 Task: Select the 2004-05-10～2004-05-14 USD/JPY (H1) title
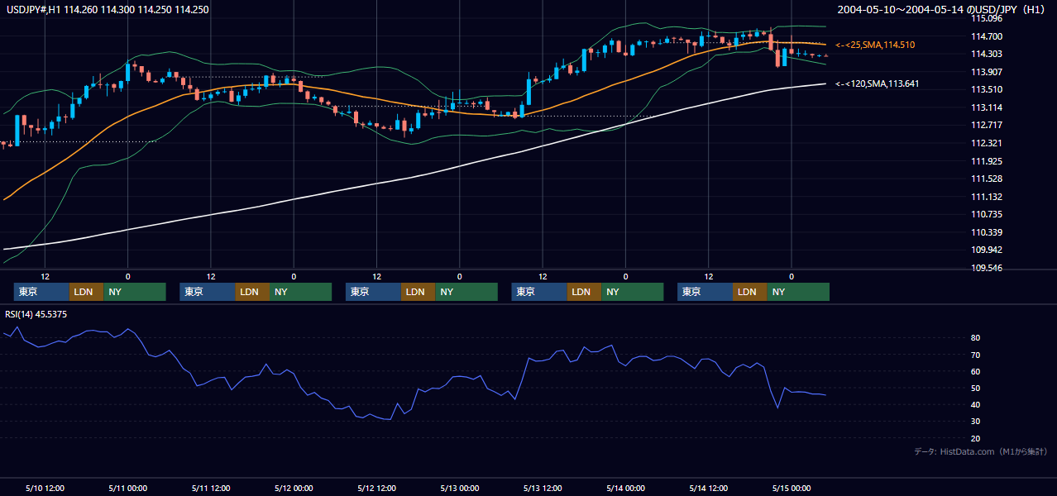coord(942,10)
